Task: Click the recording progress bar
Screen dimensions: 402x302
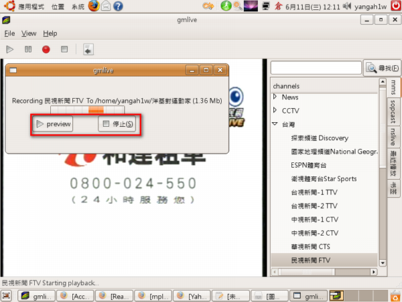Action: tap(87, 109)
